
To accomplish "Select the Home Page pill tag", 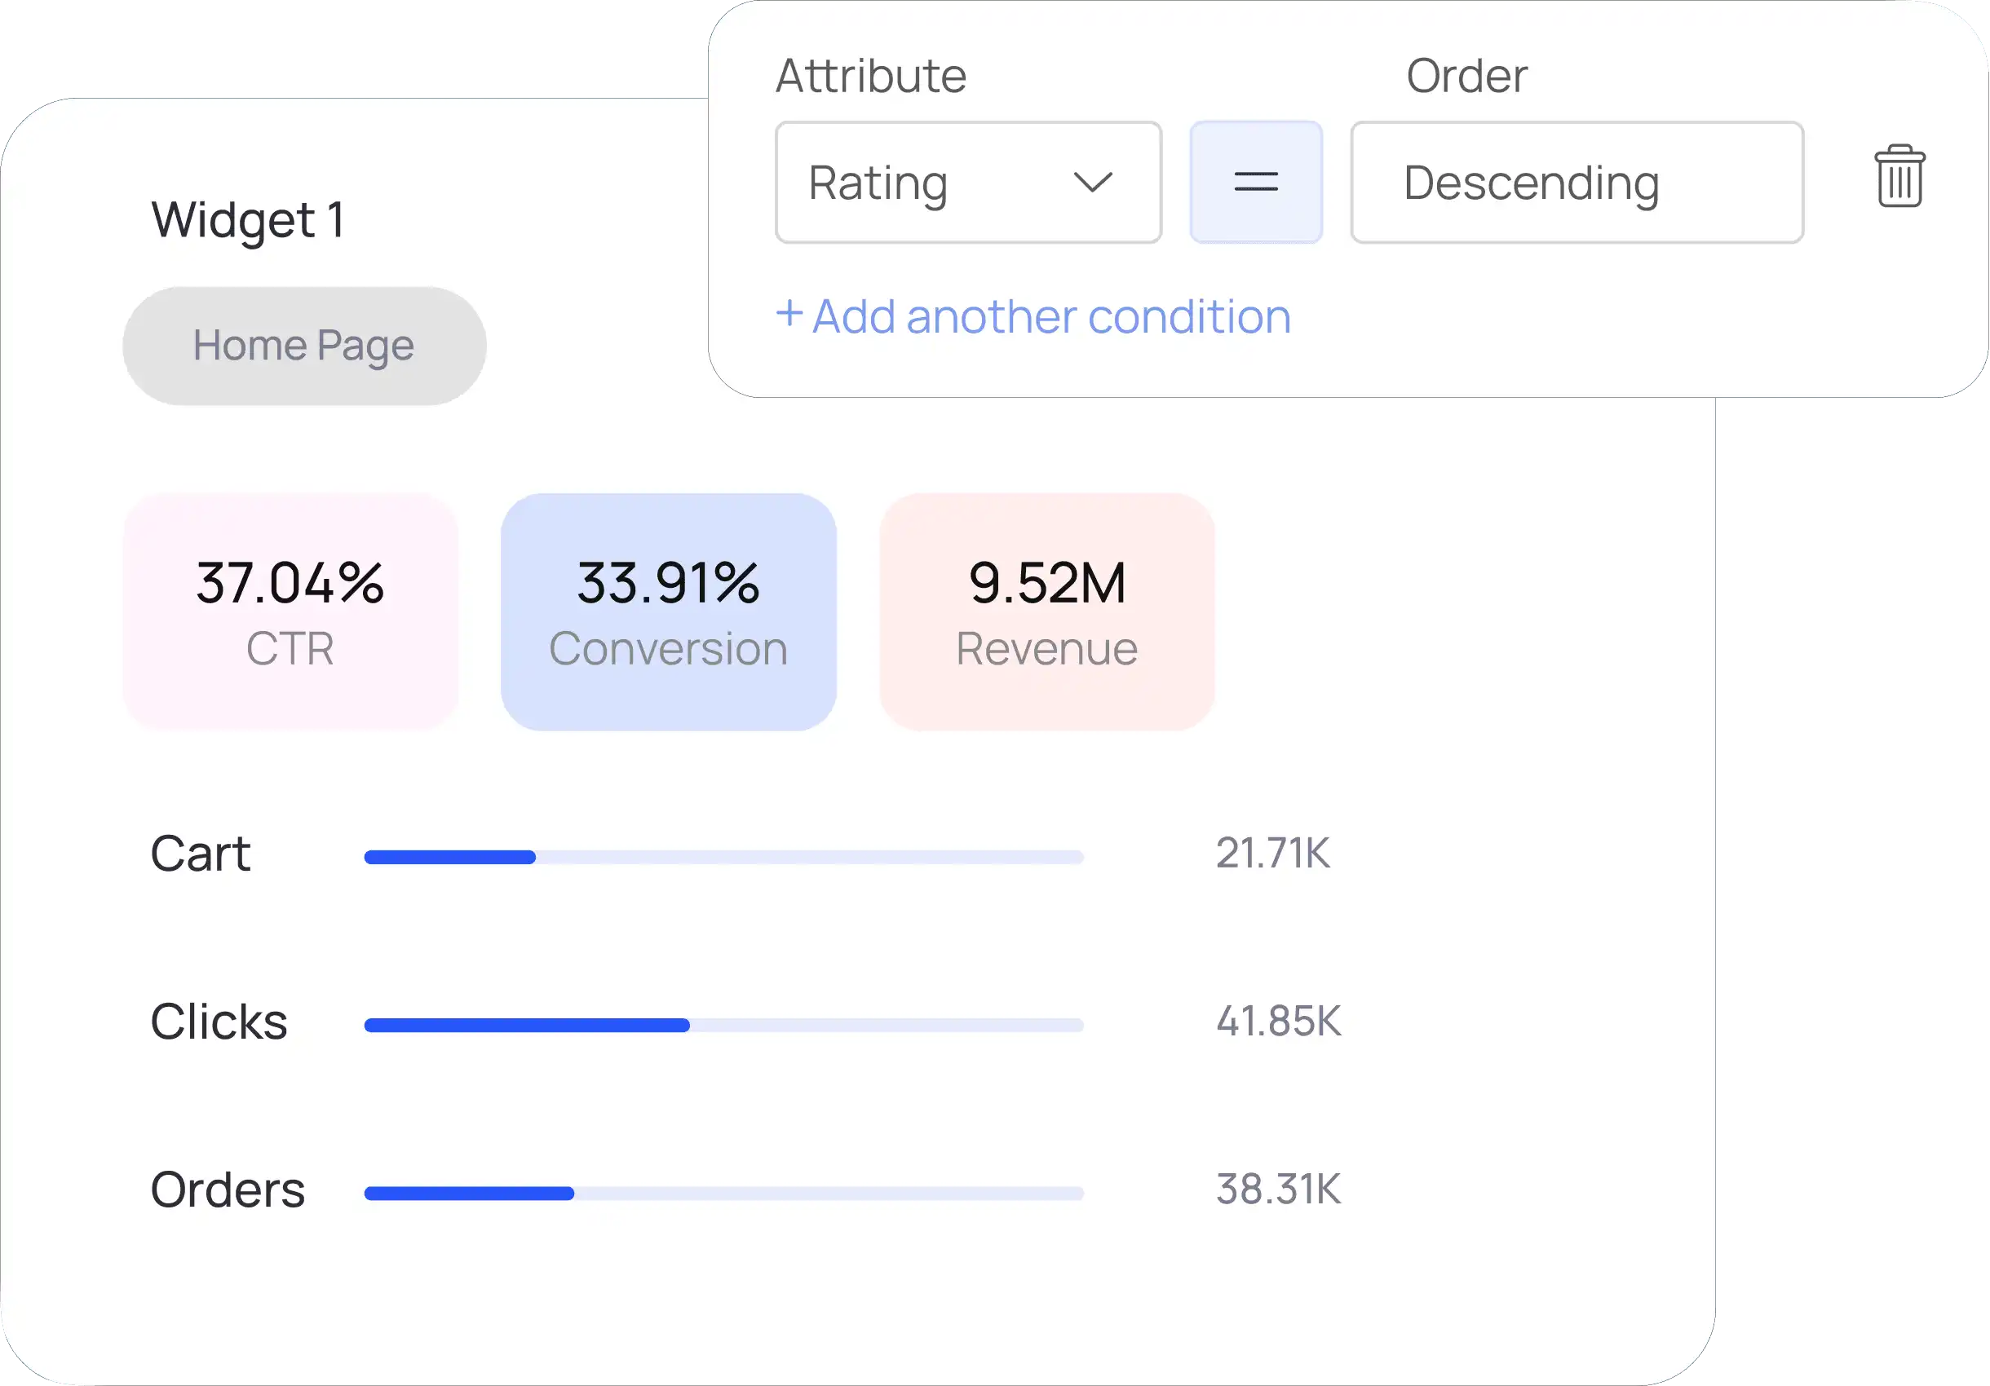I will coord(304,346).
